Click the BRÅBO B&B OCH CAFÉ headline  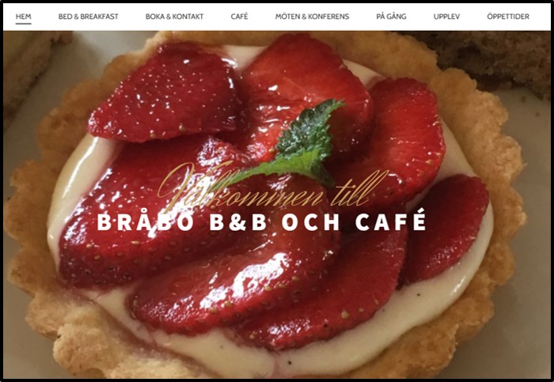(x=261, y=221)
